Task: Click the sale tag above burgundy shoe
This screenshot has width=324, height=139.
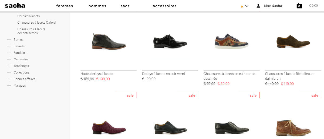Action: point(130,96)
